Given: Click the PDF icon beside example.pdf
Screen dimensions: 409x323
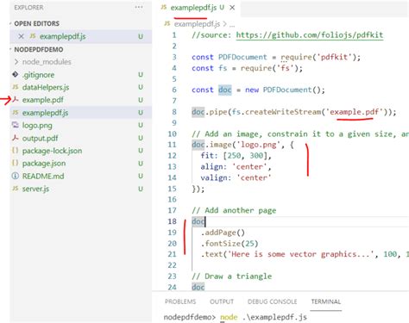Looking at the screenshot, I should click(16, 100).
